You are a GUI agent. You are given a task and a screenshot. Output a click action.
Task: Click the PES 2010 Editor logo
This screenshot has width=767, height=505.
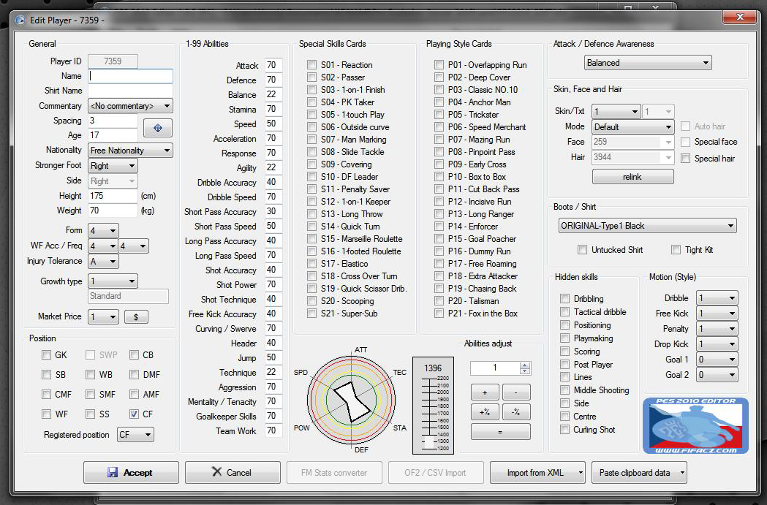(x=695, y=426)
